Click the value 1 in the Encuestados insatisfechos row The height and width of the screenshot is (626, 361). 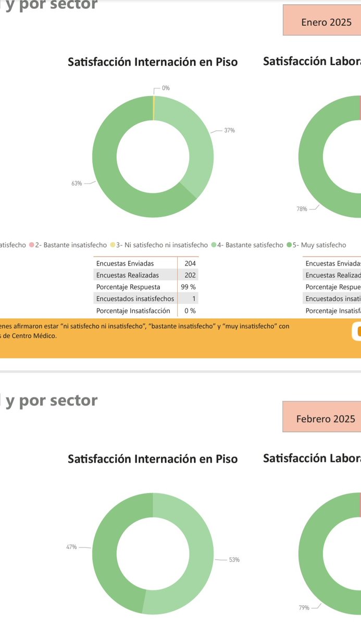coord(194,299)
